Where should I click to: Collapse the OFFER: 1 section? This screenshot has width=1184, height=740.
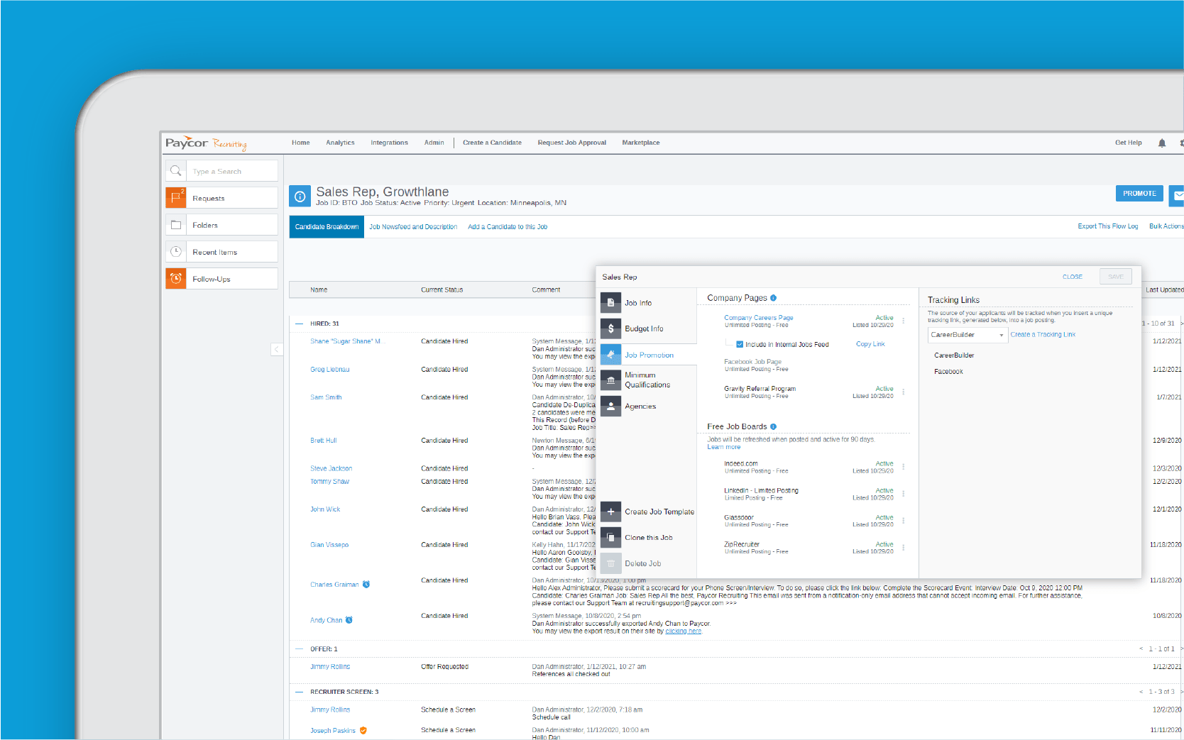point(299,649)
